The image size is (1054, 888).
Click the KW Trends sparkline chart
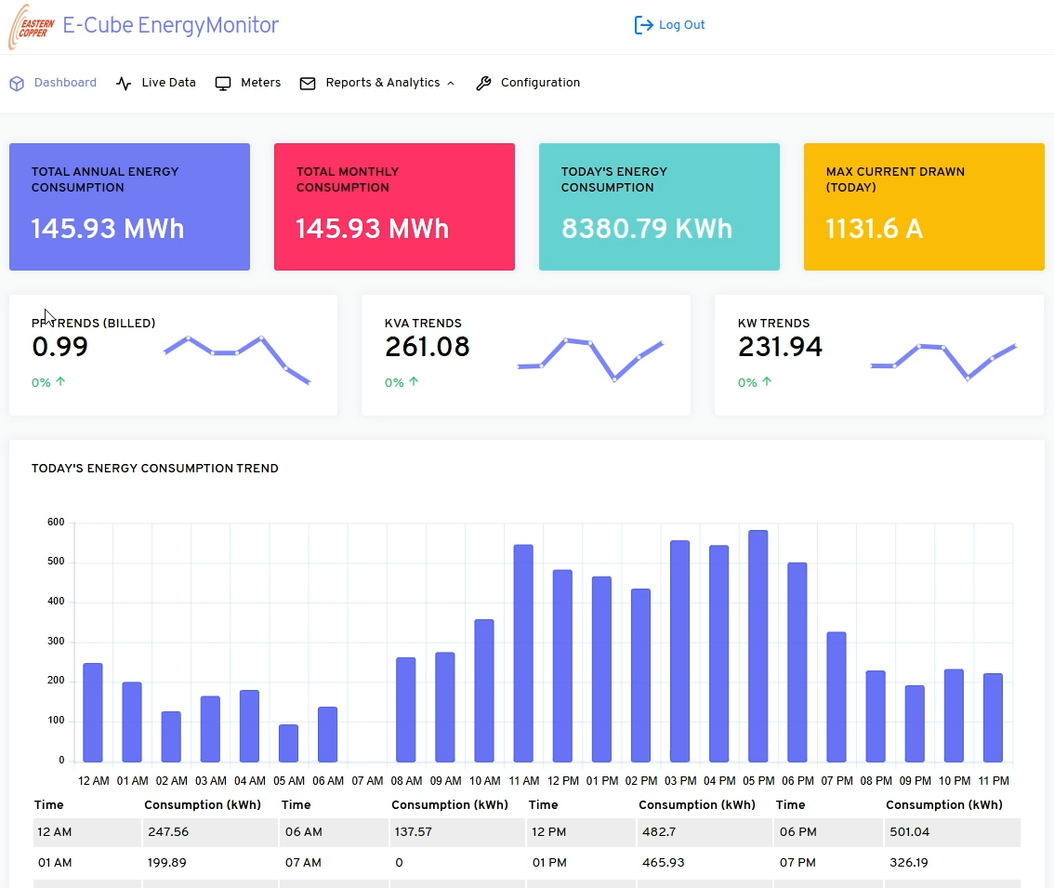(x=943, y=359)
